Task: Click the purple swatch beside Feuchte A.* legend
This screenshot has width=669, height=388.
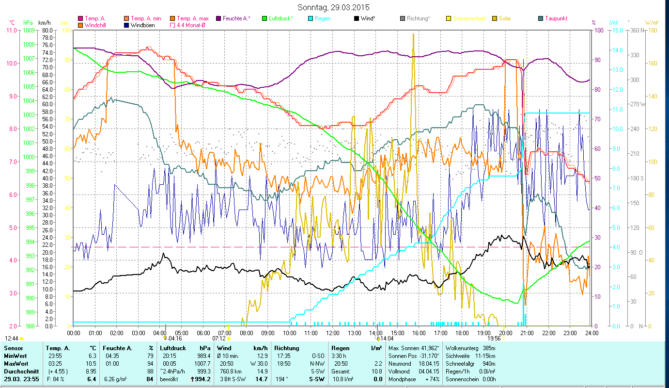Action: [218, 18]
